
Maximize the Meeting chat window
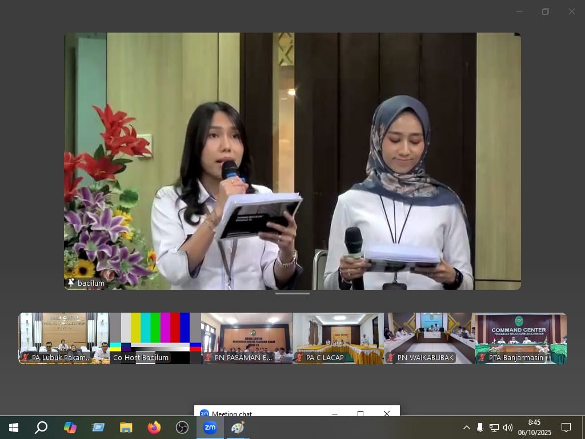coord(360,413)
